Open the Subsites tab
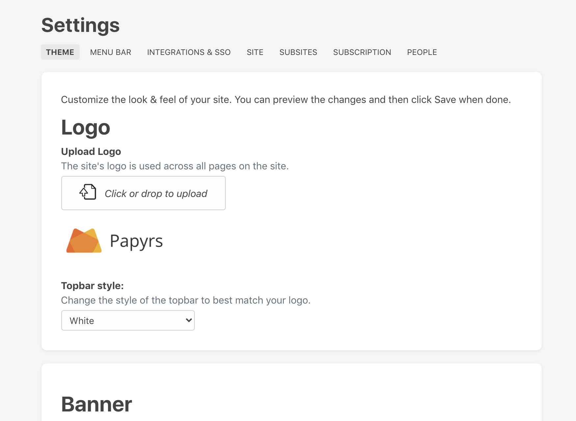Image resolution: width=576 pixels, height=421 pixels. click(x=298, y=52)
